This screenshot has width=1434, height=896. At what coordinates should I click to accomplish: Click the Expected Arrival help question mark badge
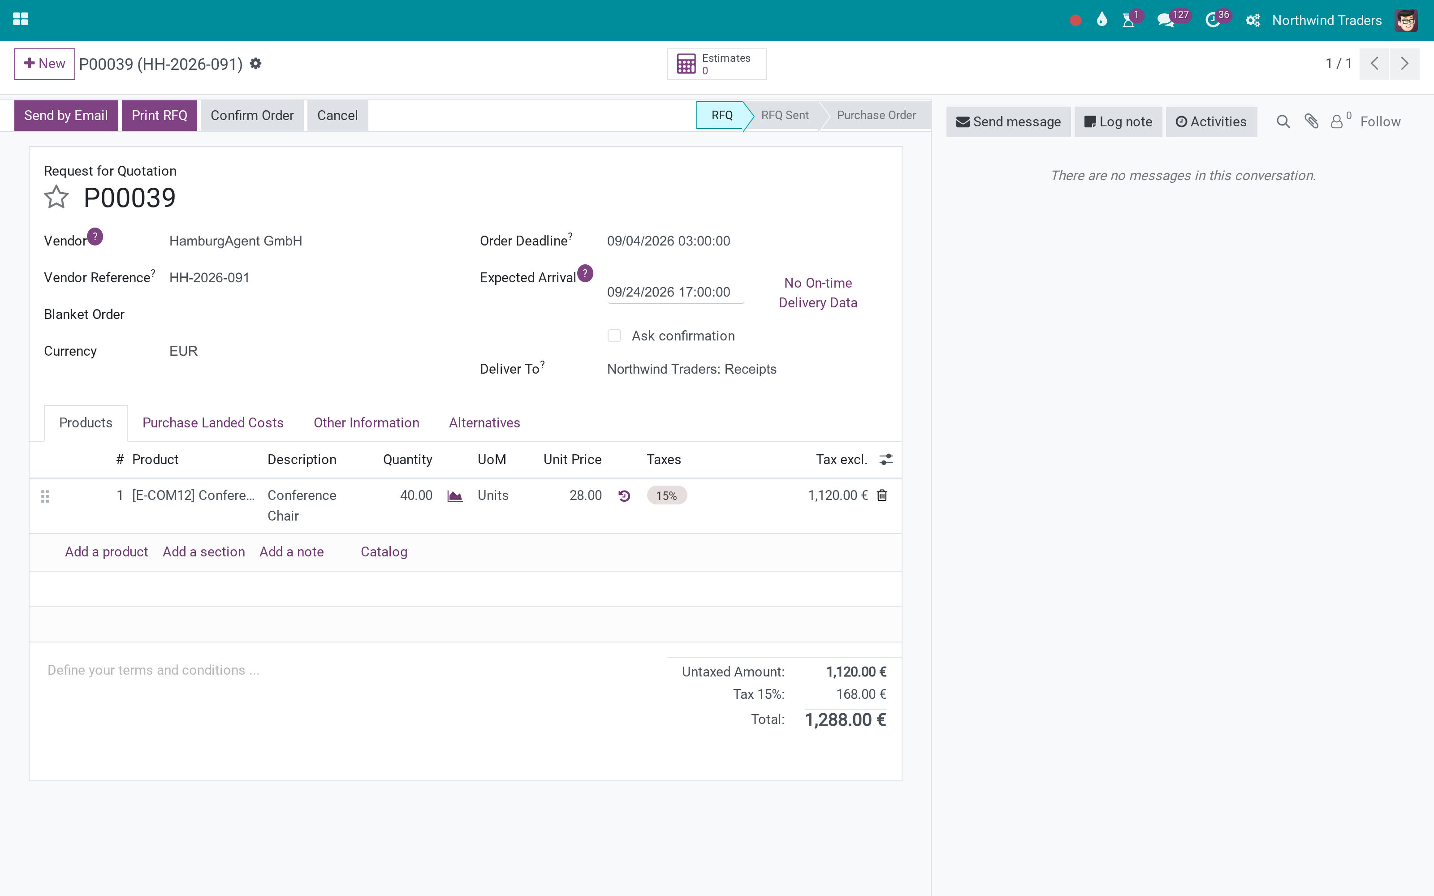(585, 273)
